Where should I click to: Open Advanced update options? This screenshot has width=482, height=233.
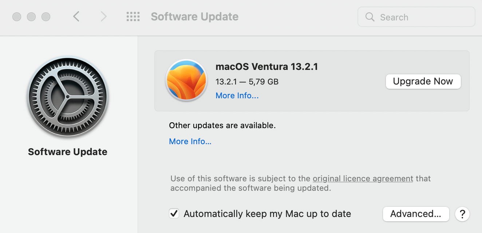click(416, 214)
